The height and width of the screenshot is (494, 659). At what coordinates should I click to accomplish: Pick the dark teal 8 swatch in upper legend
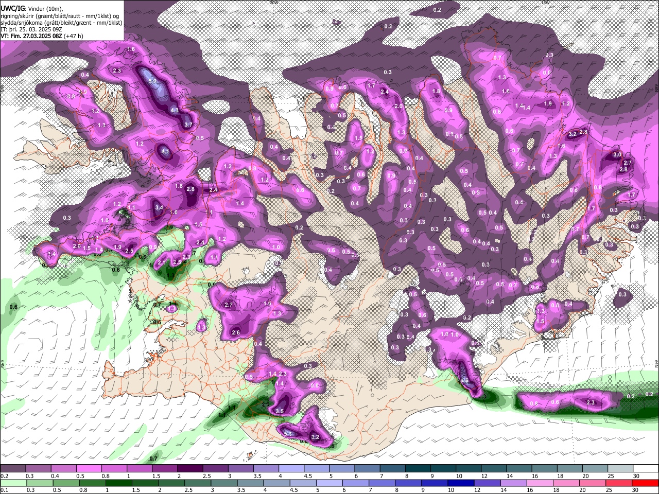[x=418, y=469]
